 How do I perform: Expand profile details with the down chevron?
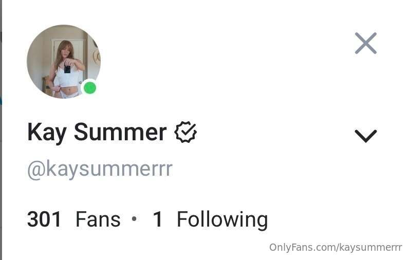366,136
